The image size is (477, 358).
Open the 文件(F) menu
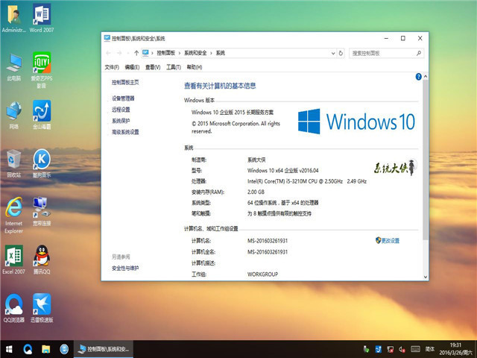click(111, 67)
